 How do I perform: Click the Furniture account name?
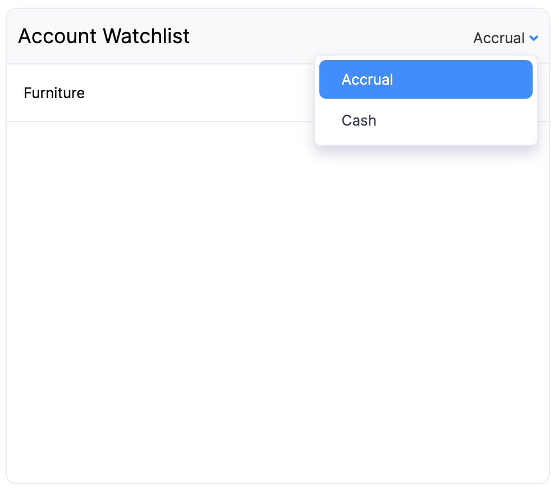point(54,93)
